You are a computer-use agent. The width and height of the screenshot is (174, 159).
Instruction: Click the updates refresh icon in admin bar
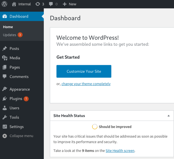tap(38, 4)
